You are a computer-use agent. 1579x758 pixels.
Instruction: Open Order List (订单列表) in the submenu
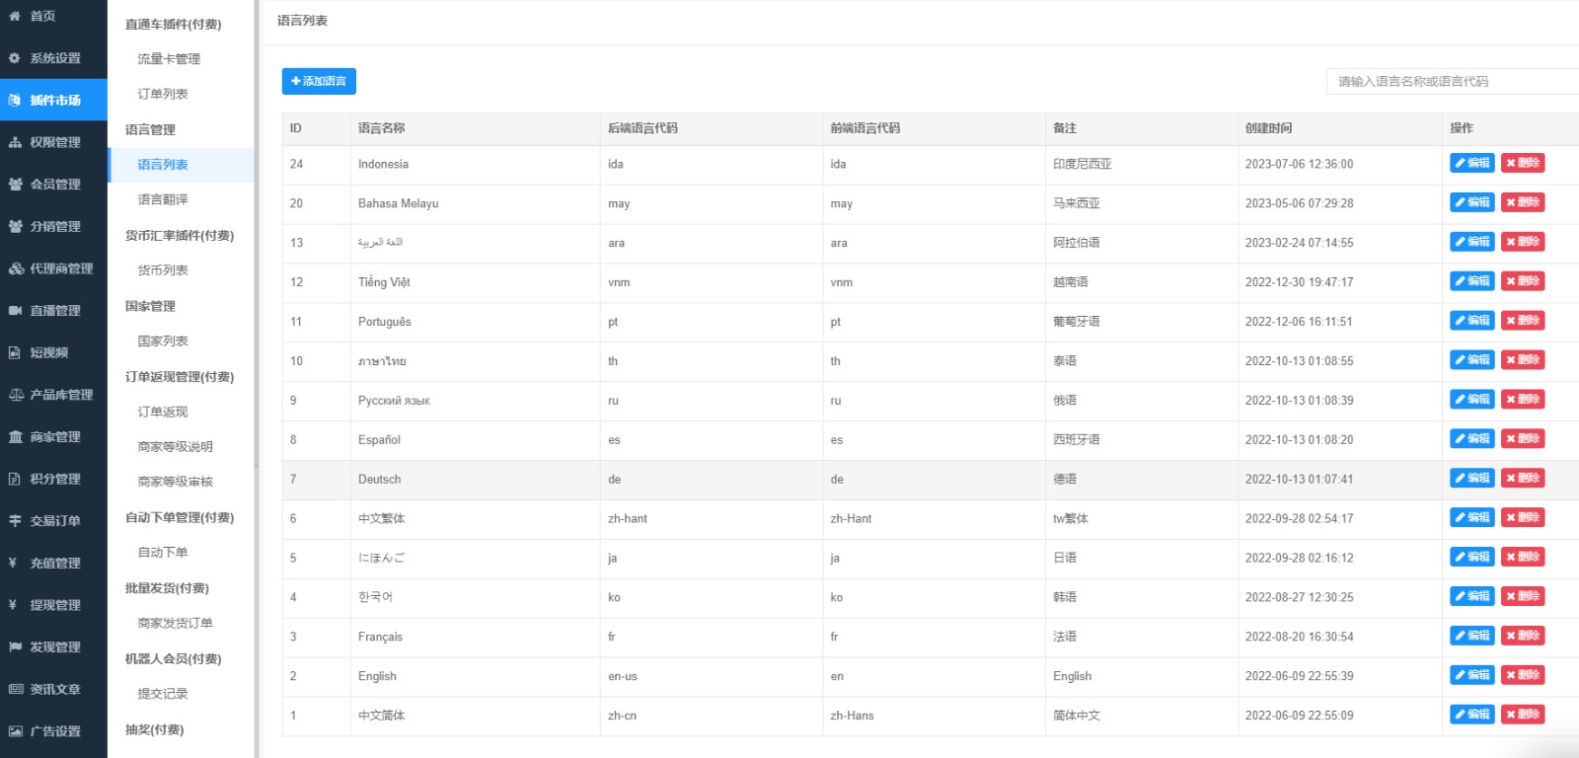(x=163, y=94)
